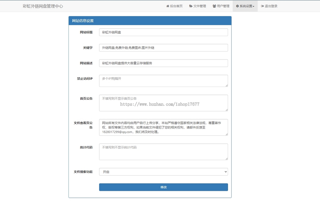Image resolution: width=320 pixels, height=208 pixels.
Task: Focus the 关键字 input field
Action: 163,48
